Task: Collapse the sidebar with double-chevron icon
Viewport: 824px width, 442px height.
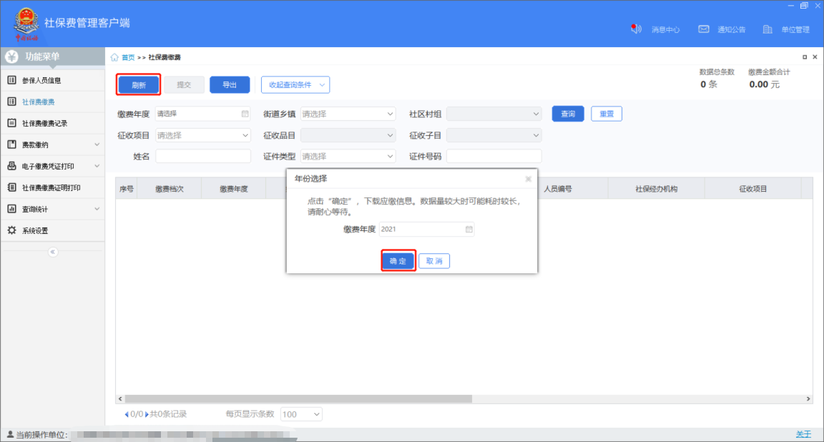Action: coord(52,252)
